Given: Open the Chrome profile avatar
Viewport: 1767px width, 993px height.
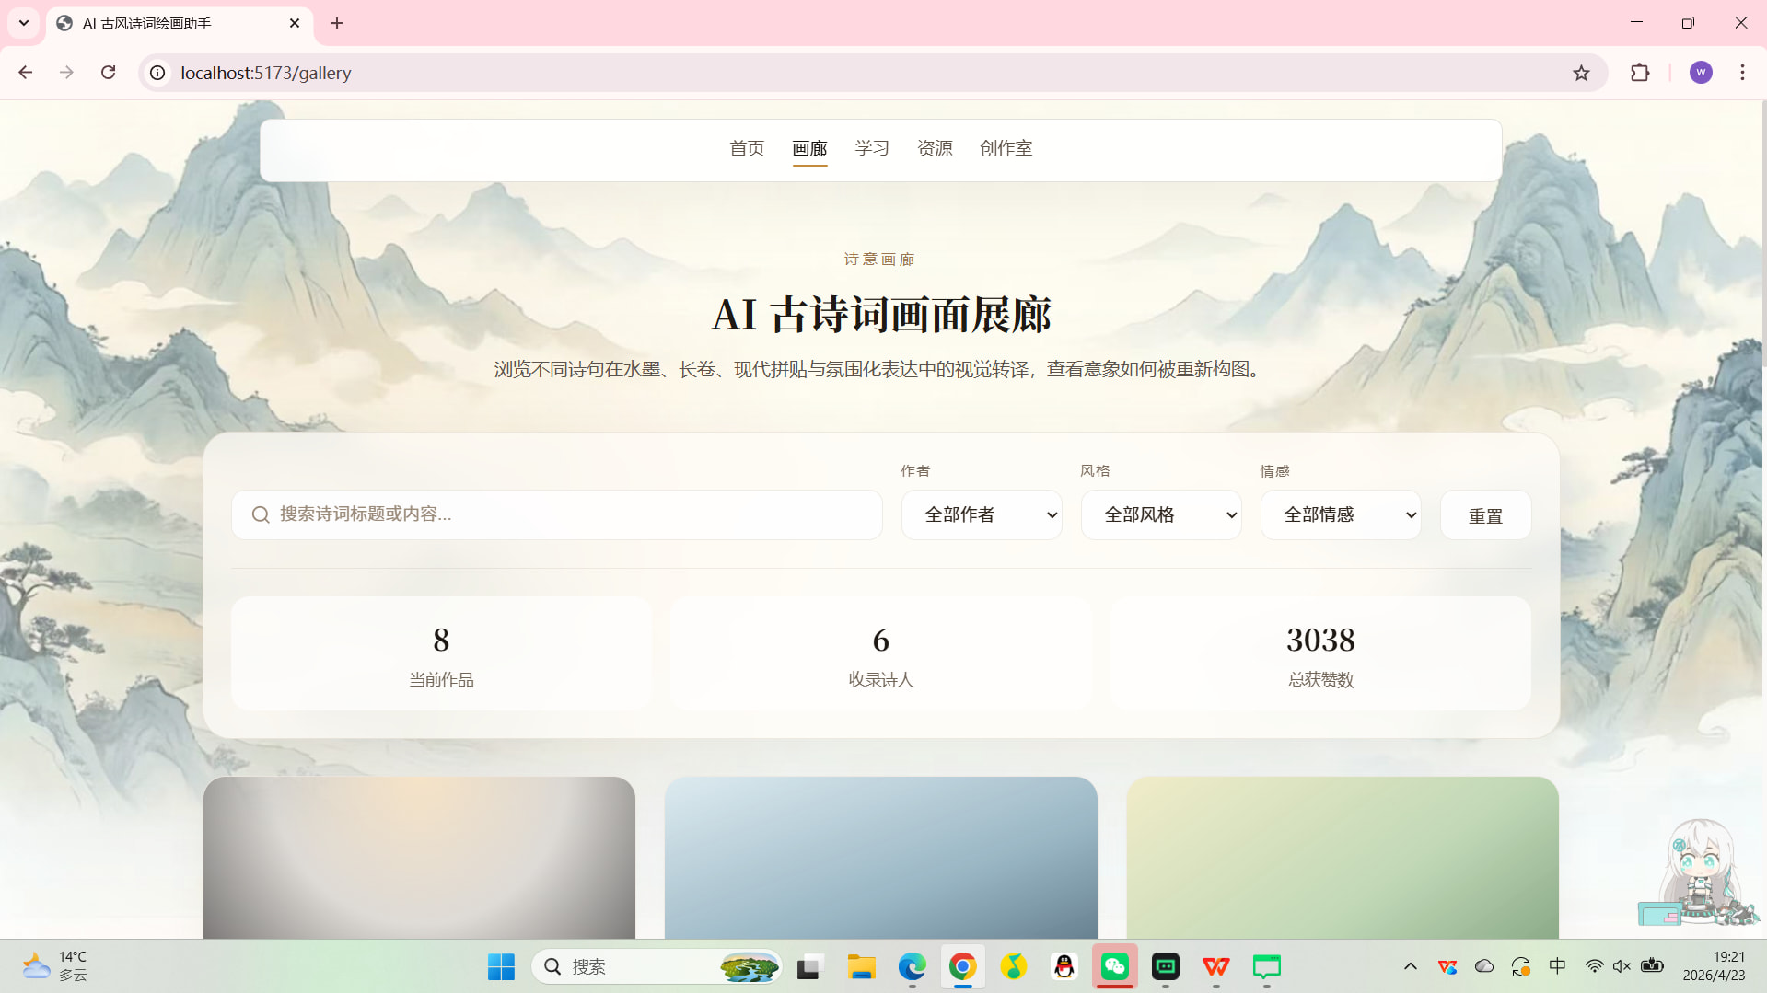Looking at the screenshot, I should point(1700,73).
